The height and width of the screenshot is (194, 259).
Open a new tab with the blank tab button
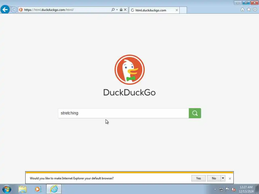point(183,10)
